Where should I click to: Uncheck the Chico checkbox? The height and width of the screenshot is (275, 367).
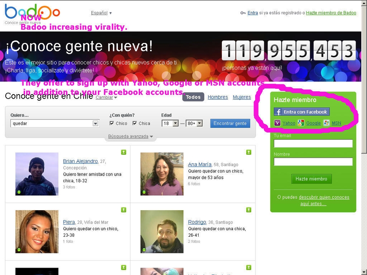click(112, 123)
